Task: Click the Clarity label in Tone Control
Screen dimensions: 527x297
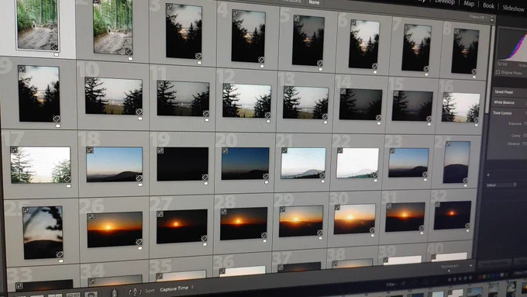Action: pos(515,136)
